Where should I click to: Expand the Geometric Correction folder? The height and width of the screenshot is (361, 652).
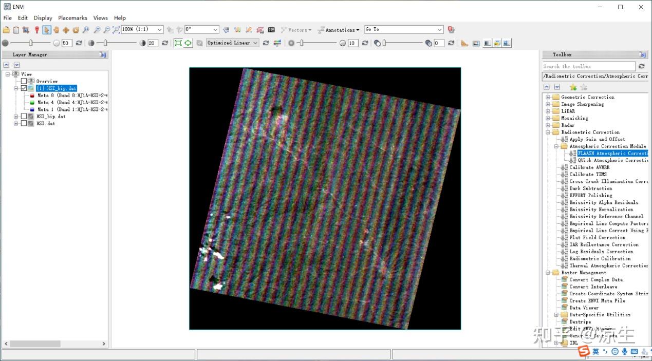(x=548, y=97)
